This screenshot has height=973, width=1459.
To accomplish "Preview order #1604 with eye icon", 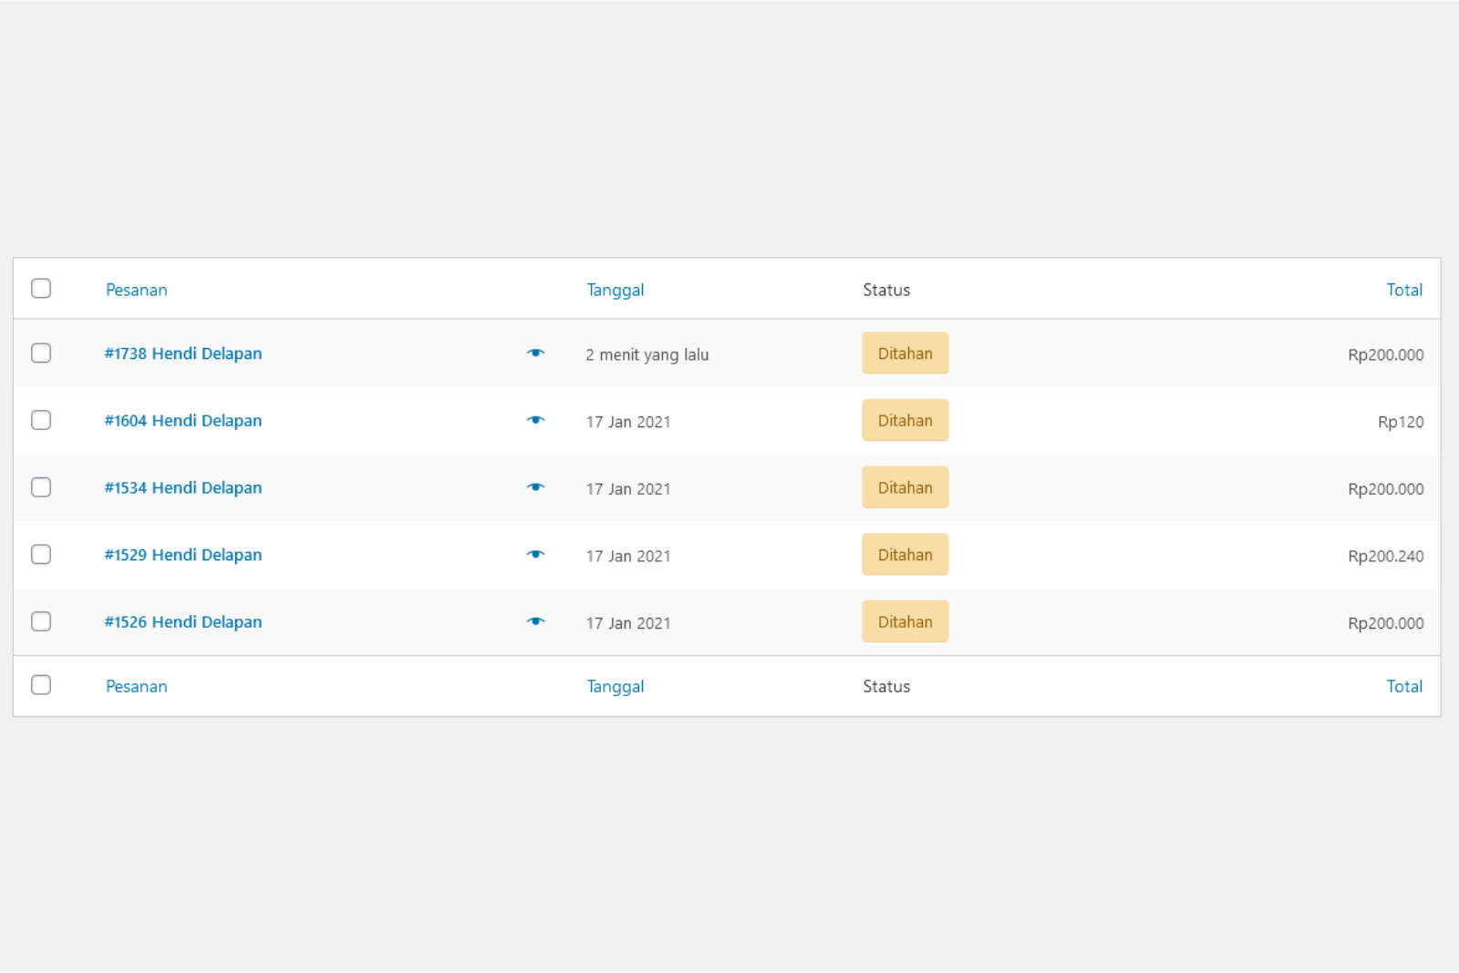I will 535,420.
